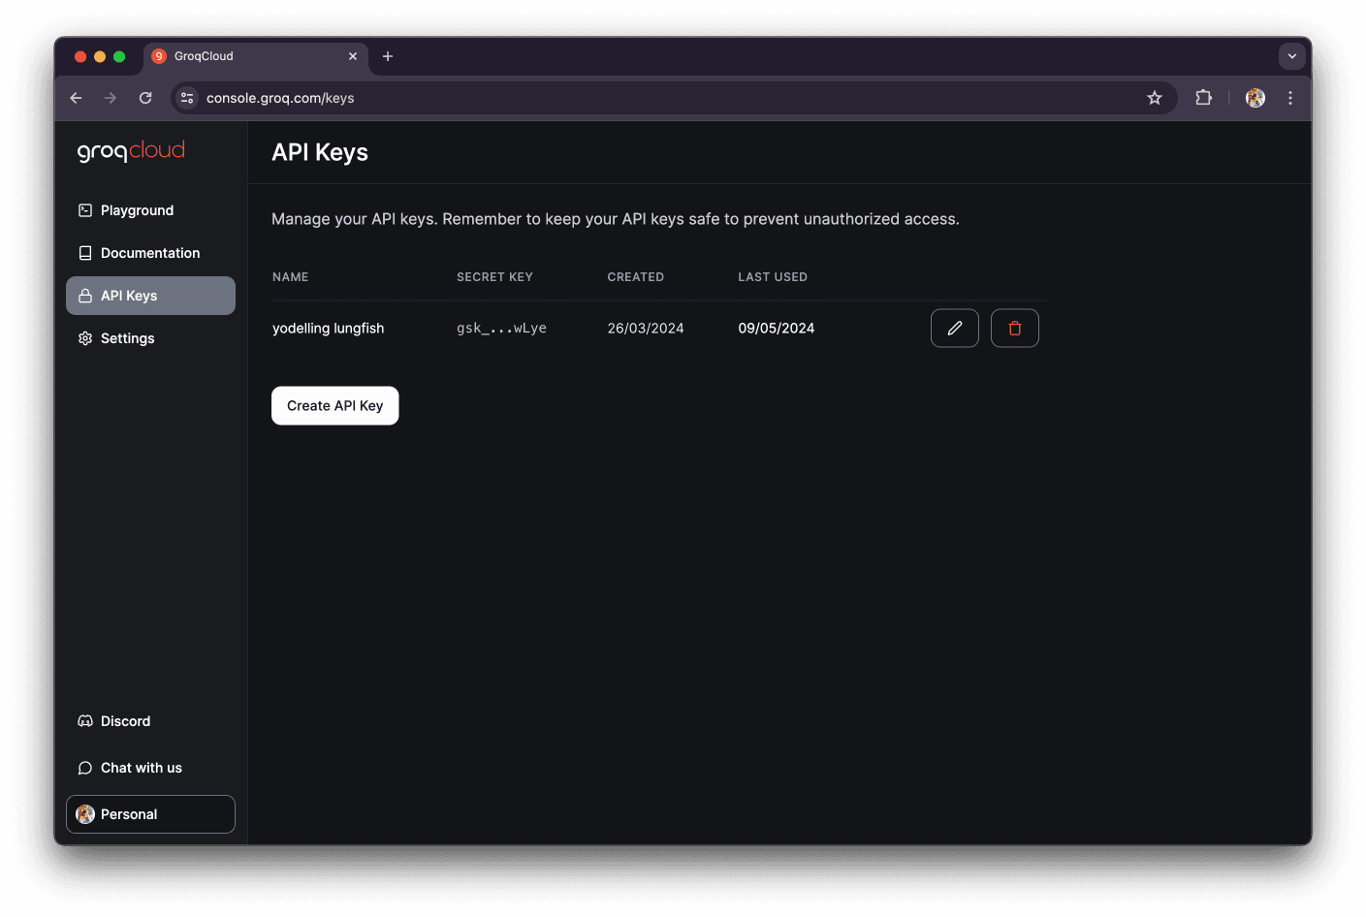Click the browser profile avatar
Screen dimensions: 1366x917
1255,98
